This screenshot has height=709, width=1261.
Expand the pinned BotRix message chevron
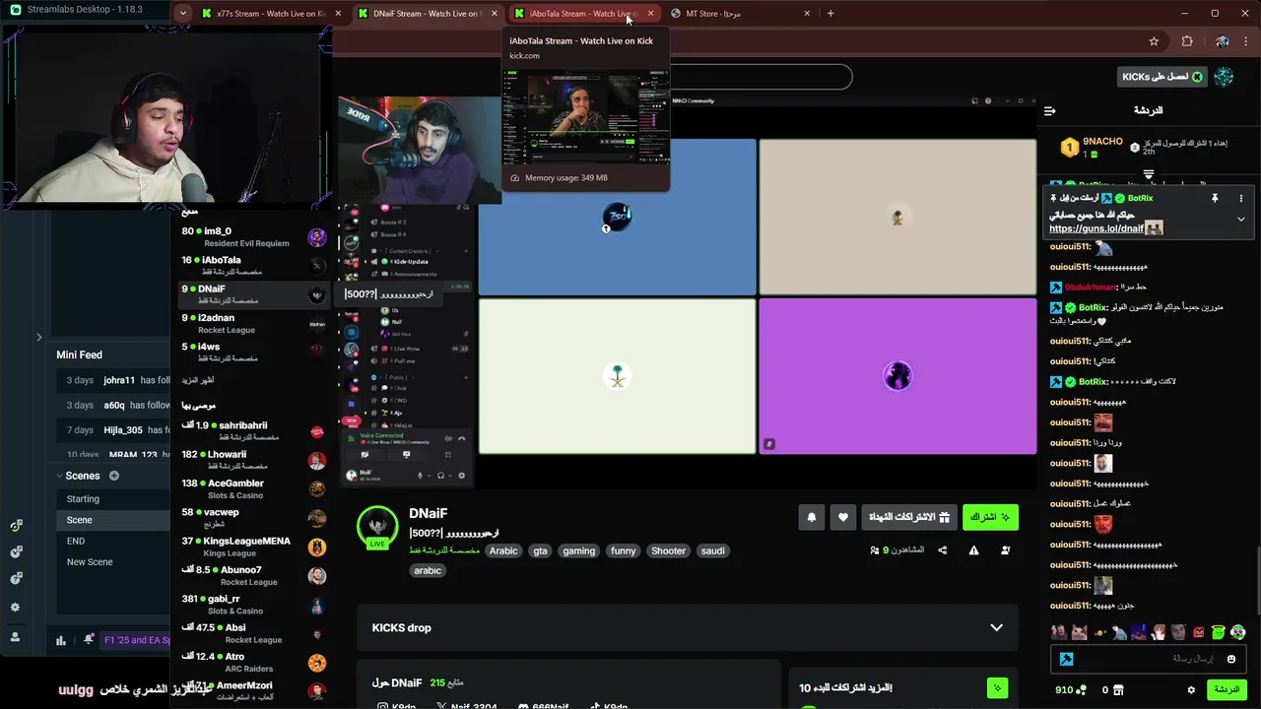1240,219
